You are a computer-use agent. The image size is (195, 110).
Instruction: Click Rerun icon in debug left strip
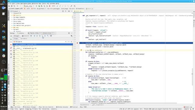11,36
